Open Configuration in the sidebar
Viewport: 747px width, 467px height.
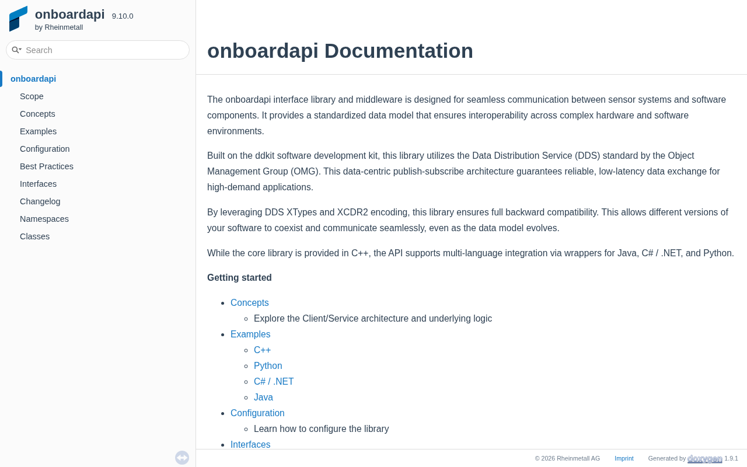click(44, 149)
